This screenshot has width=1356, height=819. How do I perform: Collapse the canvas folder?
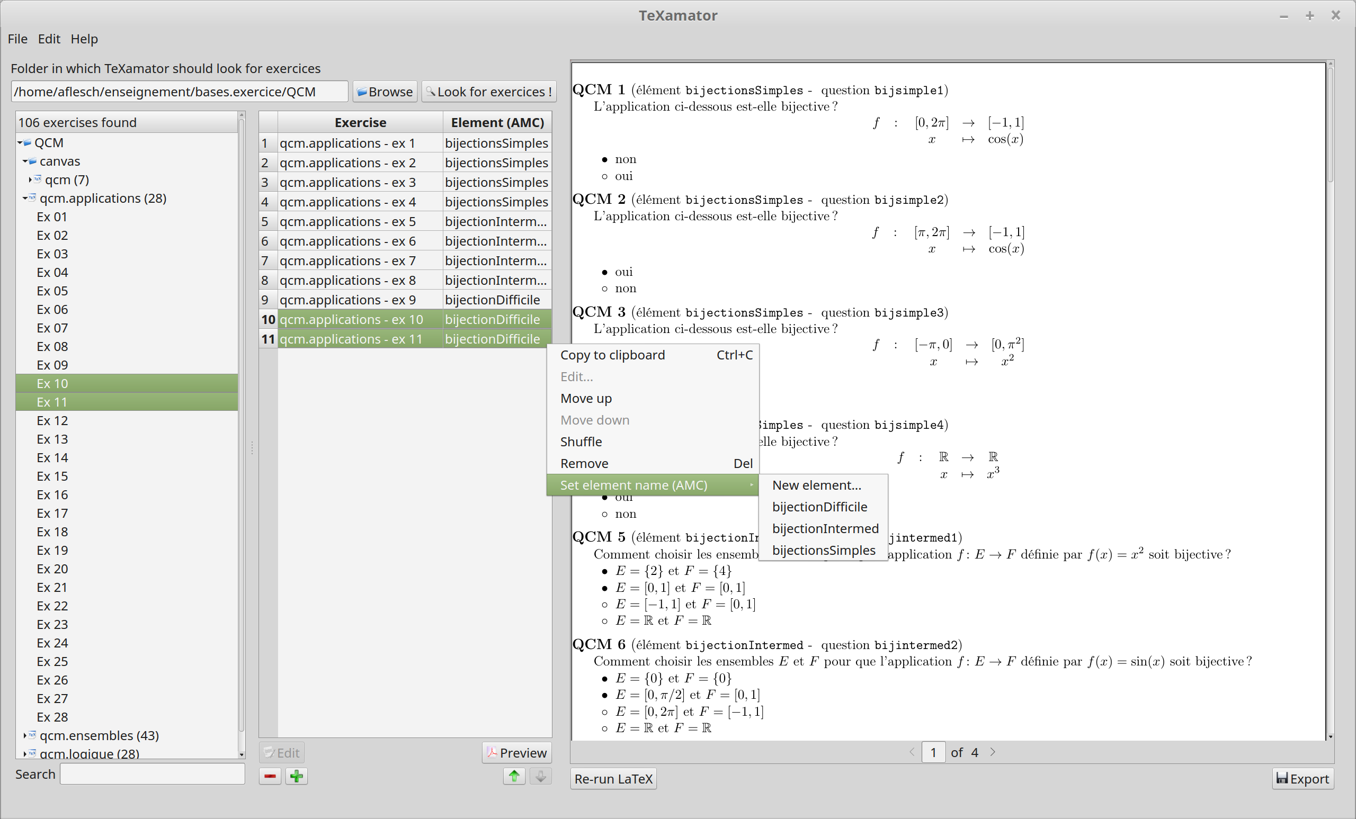25,161
